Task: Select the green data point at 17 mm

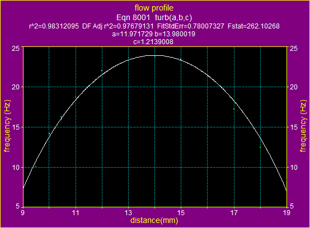Action: 234,109
